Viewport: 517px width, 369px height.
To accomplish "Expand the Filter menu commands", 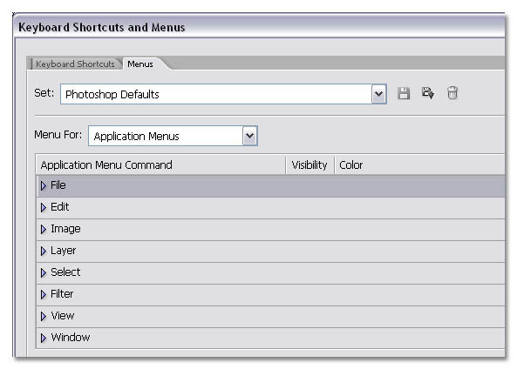I will click(x=44, y=294).
